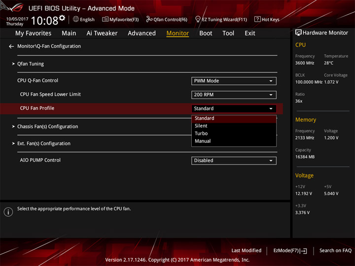Click the 28°C CPU temperature value

[328, 63]
